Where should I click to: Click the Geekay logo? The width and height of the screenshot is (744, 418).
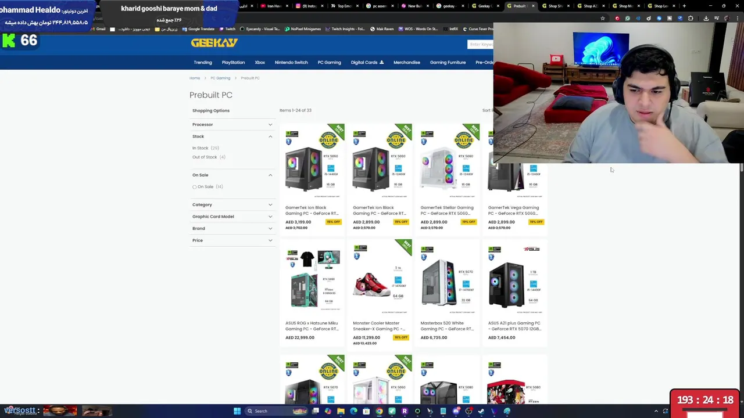pyautogui.click(x=214, y=43)
